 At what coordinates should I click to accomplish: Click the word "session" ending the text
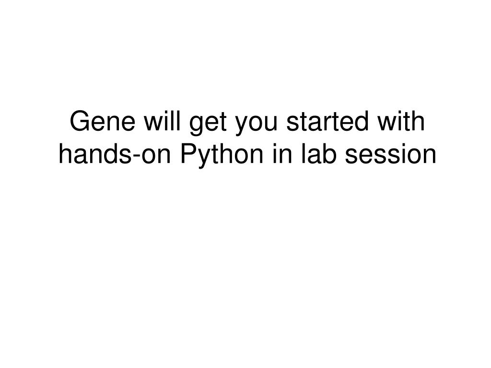(390, 154)
